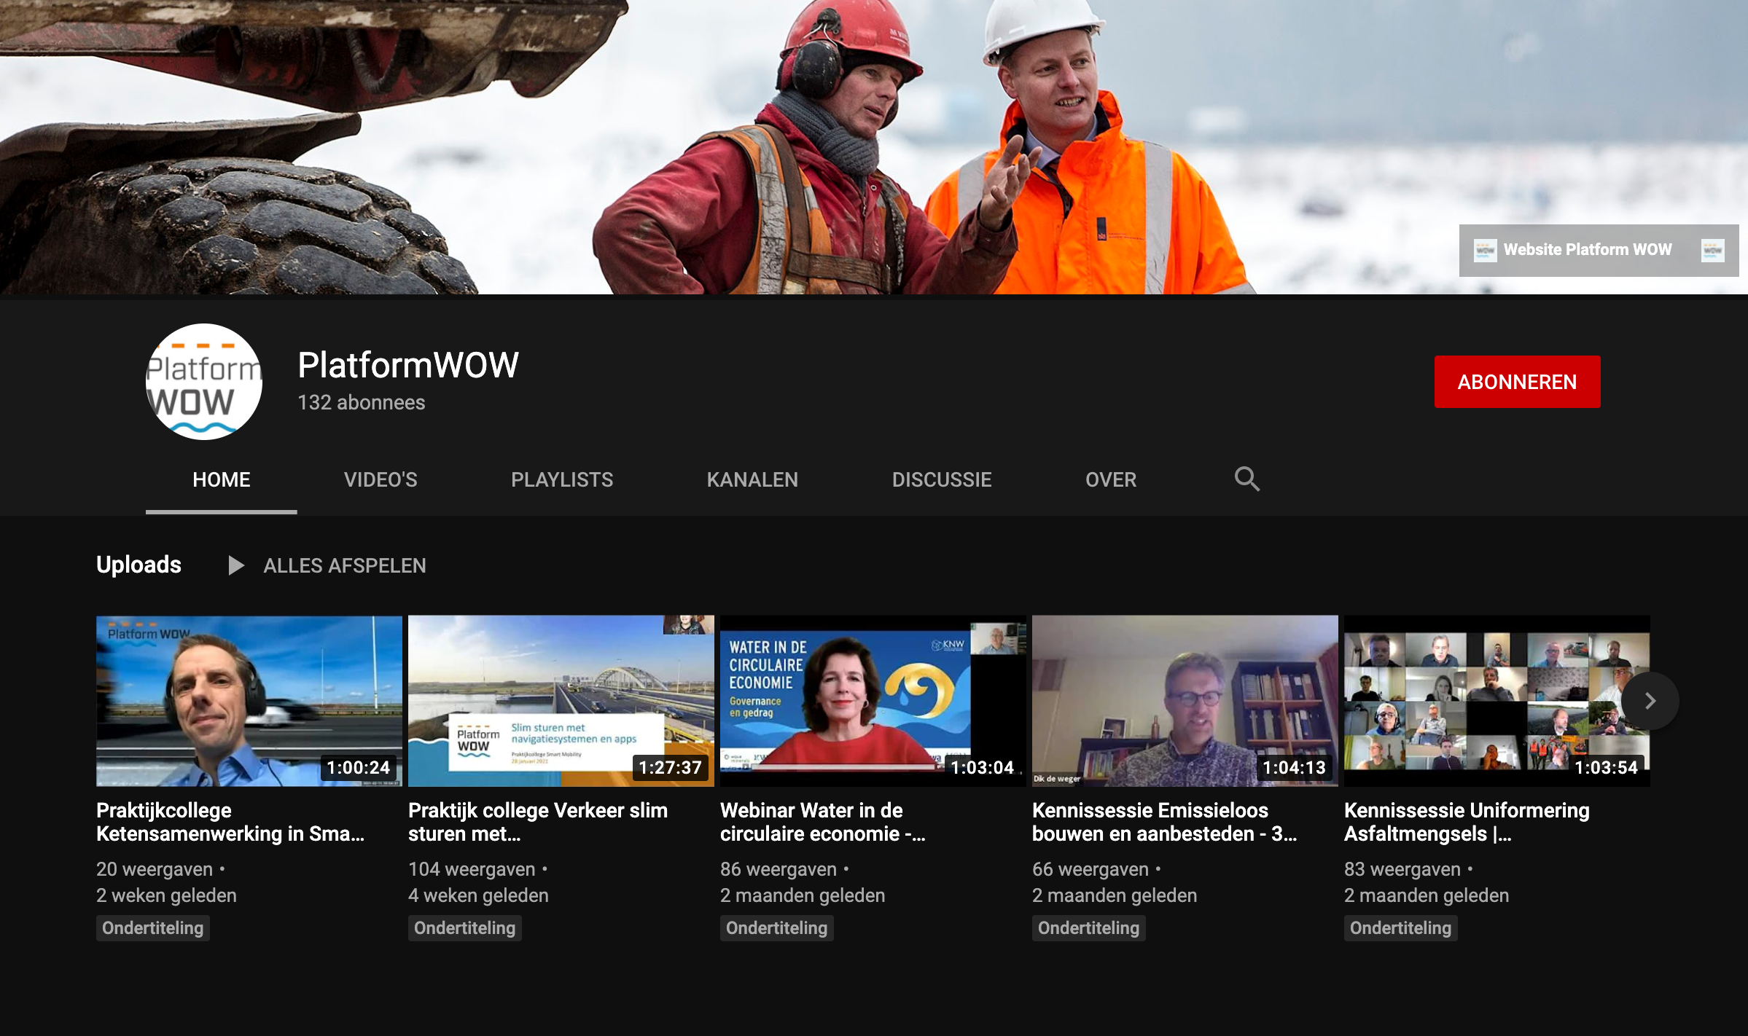The image size is (1748, 1036).
Task: Open the Slim sturen met navigatiesystemen thumbnail
Action: (x=561, y=700)
